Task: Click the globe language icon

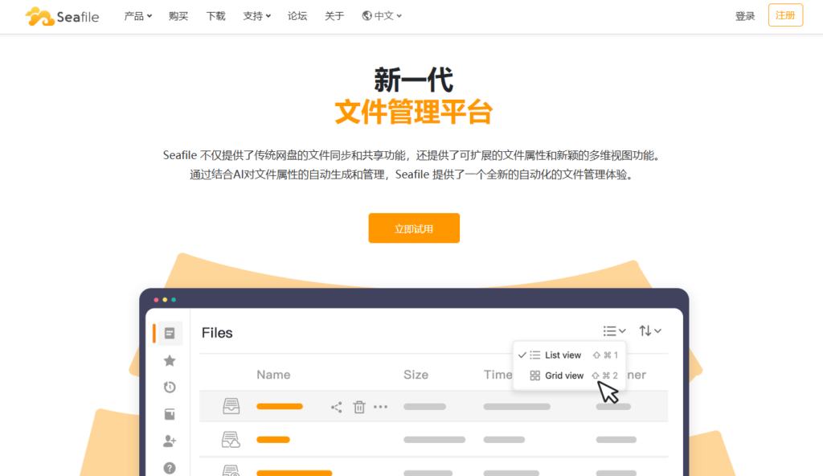Action: click(366, 16)
